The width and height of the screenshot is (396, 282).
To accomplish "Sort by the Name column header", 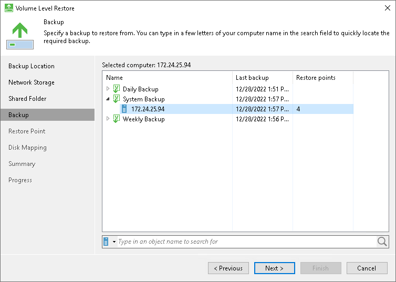I will 167,78.
